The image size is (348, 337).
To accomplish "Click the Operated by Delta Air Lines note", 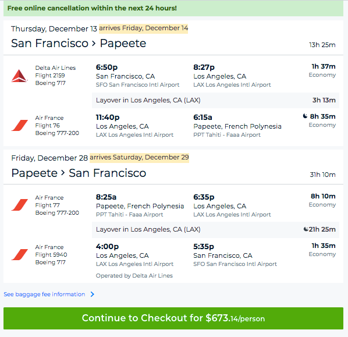I will (134, 276).
